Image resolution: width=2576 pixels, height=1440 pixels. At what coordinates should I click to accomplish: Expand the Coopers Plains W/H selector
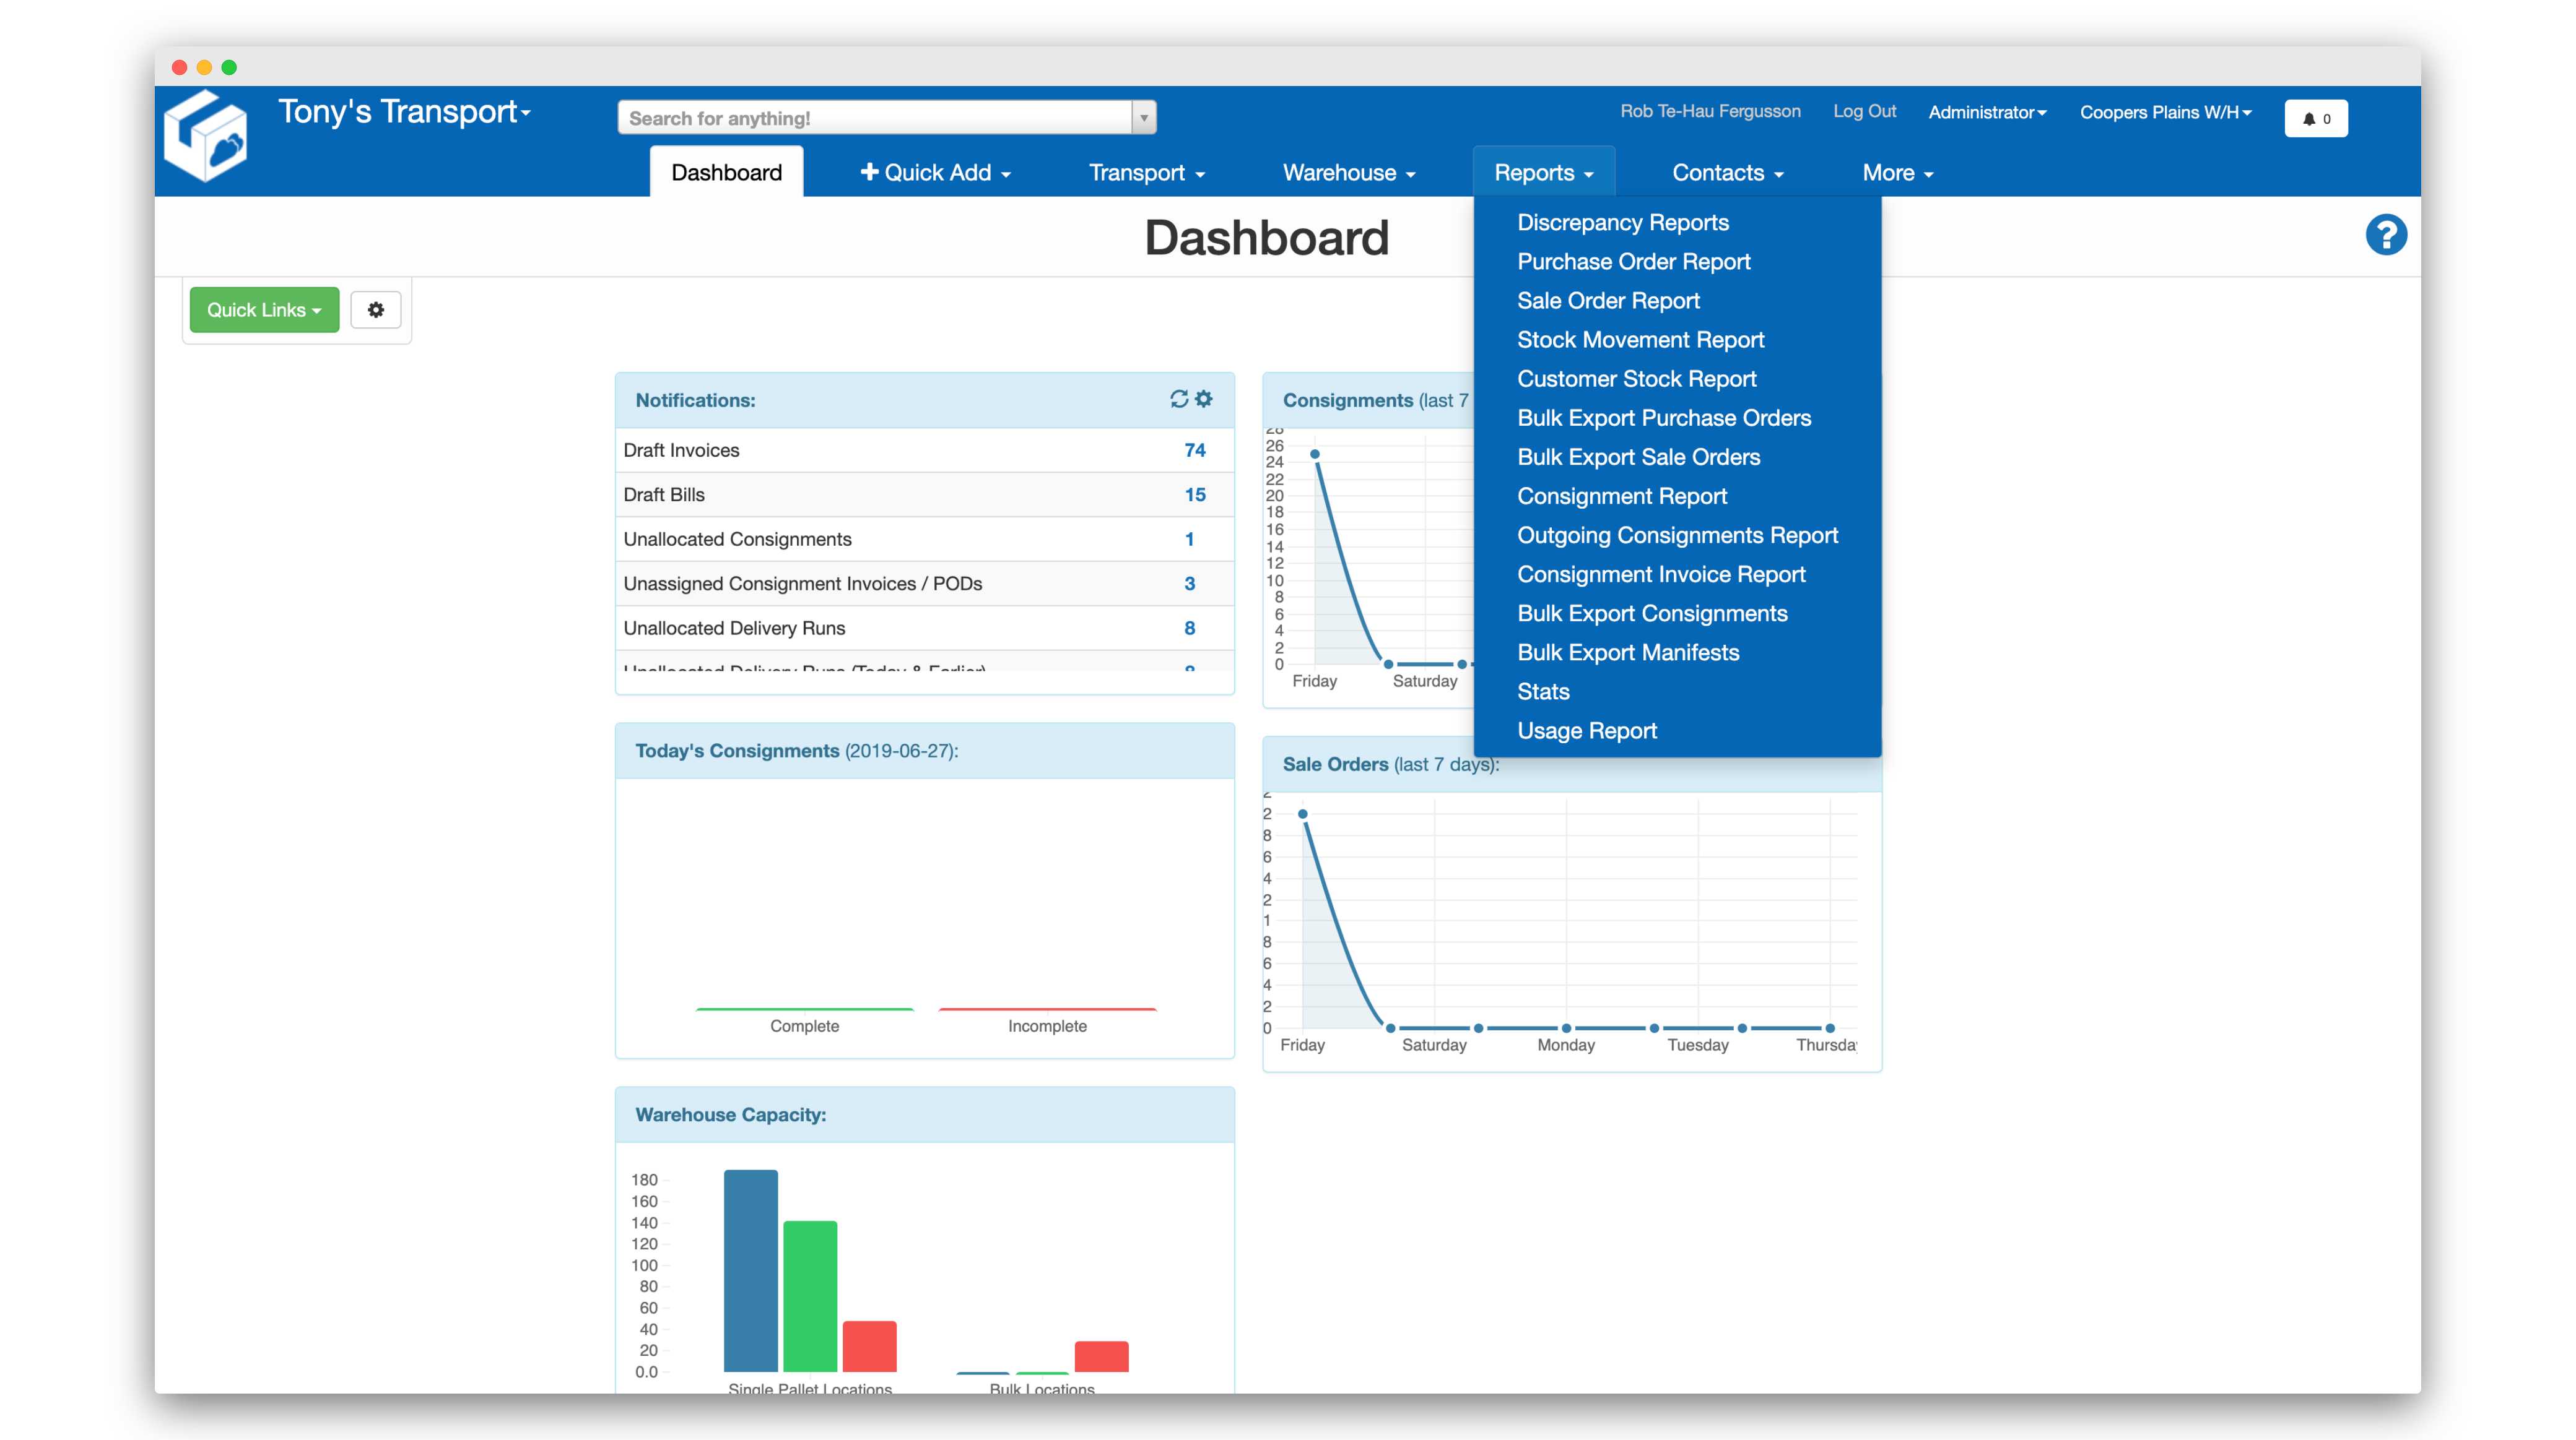[x=2165, y=112]
